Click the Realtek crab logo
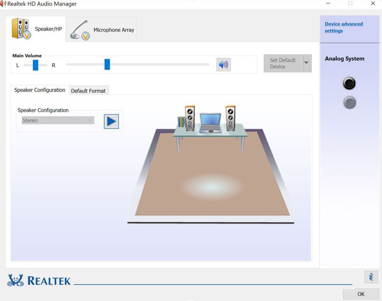 [16, 280]
